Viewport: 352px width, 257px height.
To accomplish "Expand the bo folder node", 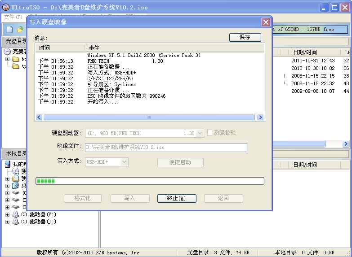I will [x=7, y=59].
